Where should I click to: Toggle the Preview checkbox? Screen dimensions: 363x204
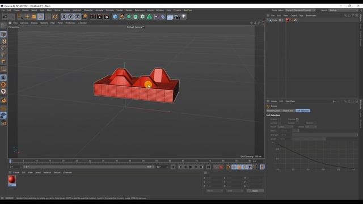[297, 119]
